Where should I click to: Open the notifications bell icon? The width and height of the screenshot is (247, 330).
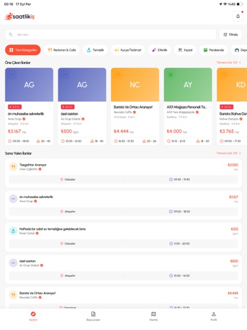click(x=238, y=16)
